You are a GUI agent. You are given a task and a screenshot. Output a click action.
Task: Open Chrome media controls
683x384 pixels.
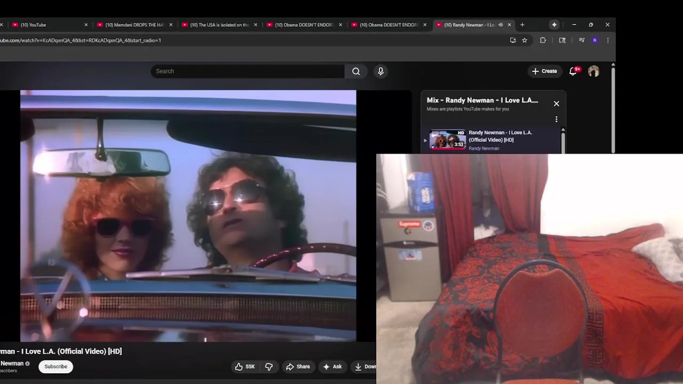tap(582, 40)
